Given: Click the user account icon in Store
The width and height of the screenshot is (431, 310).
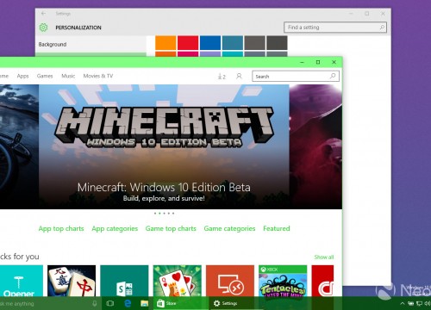Looking at the screenshot, I should (239, 76).
